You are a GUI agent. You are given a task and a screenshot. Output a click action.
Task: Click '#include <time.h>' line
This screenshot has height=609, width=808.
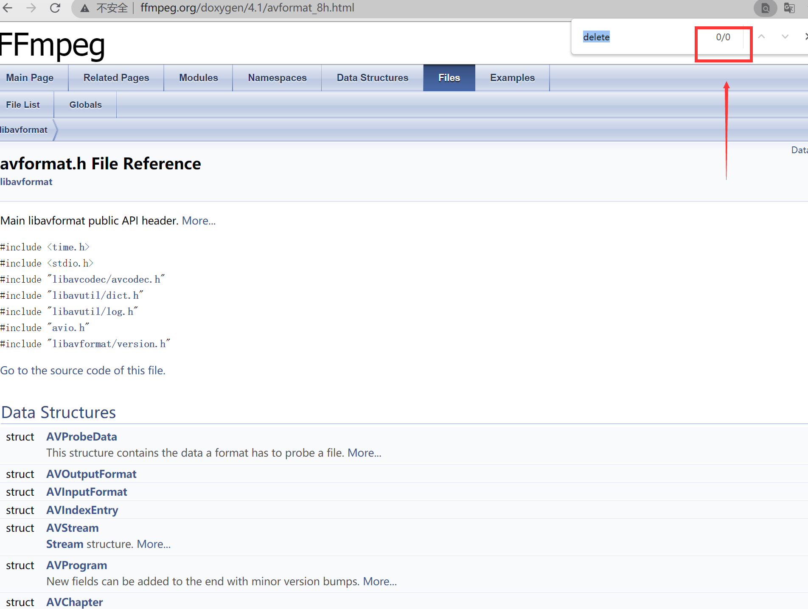pos(45,247)
